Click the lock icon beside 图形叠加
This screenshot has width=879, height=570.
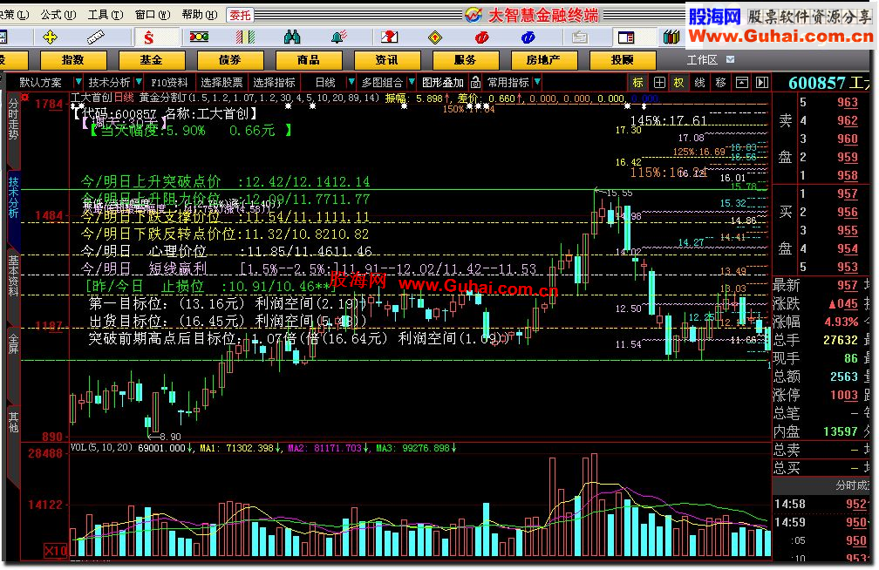click(x=475, y=83)
